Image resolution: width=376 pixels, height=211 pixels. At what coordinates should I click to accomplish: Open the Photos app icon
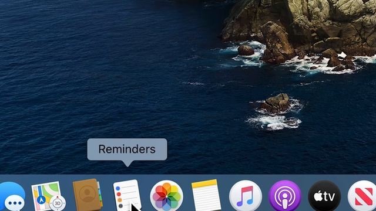click(167, 196)
